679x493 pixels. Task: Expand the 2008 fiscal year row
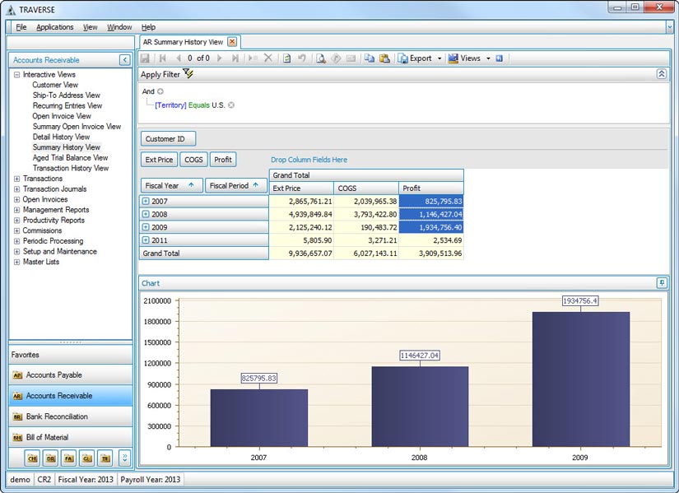[x=146, y=214]
